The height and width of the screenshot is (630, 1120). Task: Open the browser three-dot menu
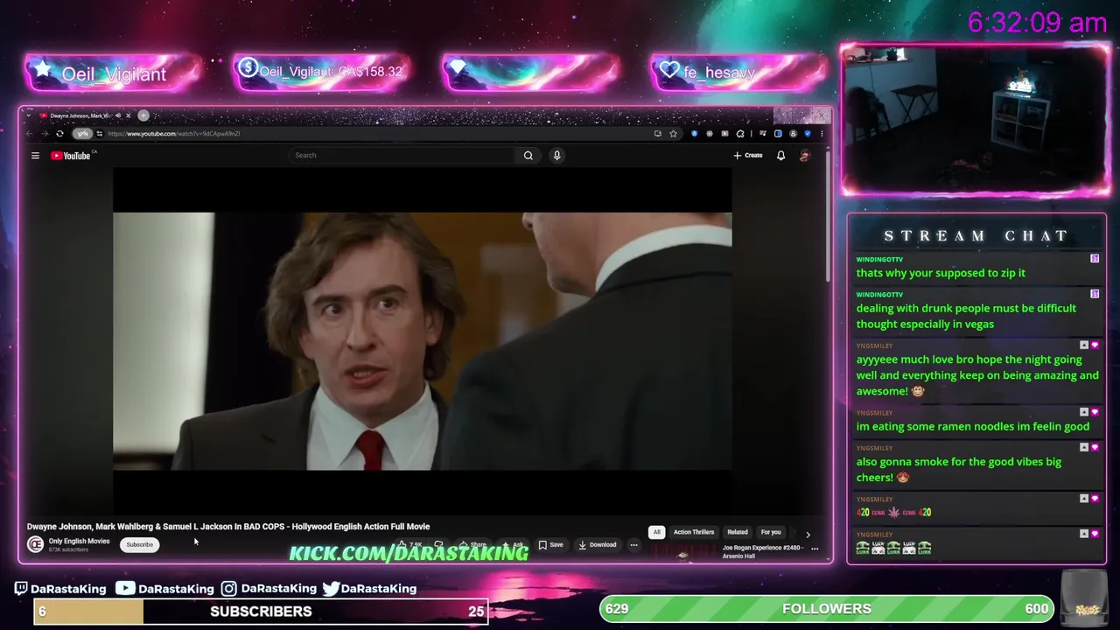click(x=821, y=134)
